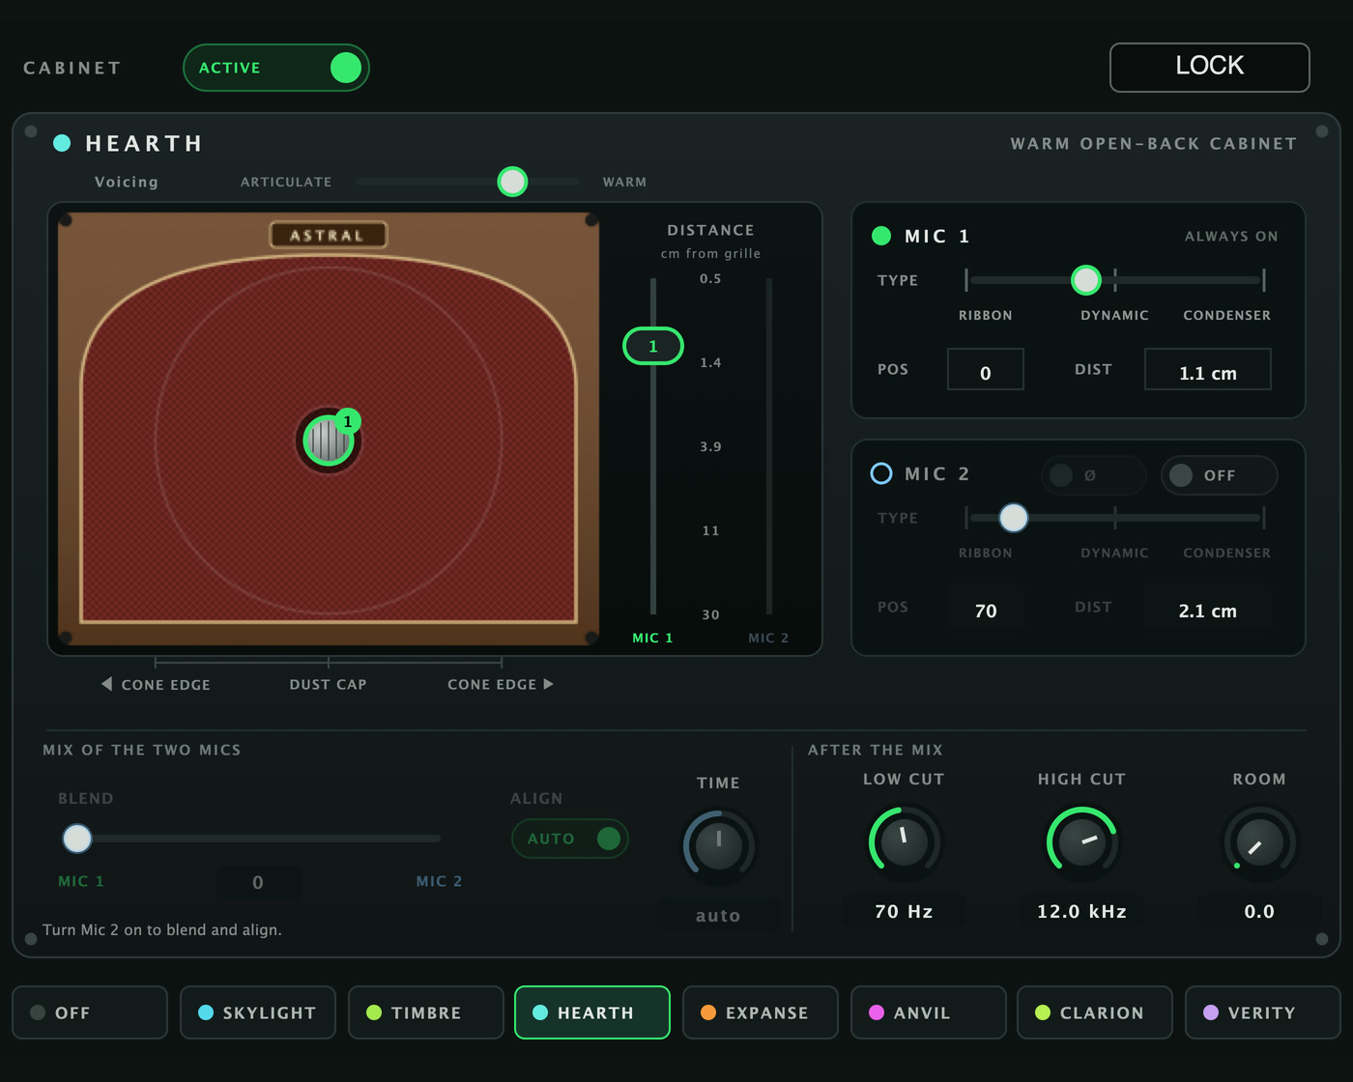This screenshot has height=1082, width=1353.
Task: Select the Skylight cabinet tab
Action: tap(258, 1012)
